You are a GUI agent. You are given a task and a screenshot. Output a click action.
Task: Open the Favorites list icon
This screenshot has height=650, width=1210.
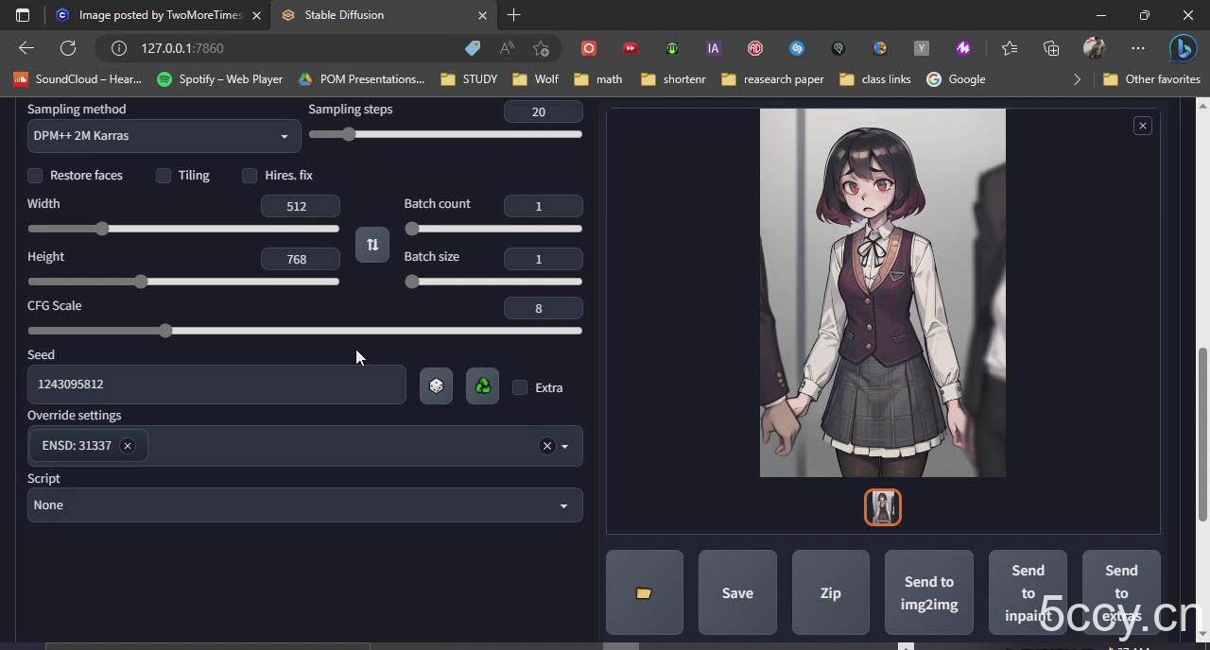coord(1010,48)
